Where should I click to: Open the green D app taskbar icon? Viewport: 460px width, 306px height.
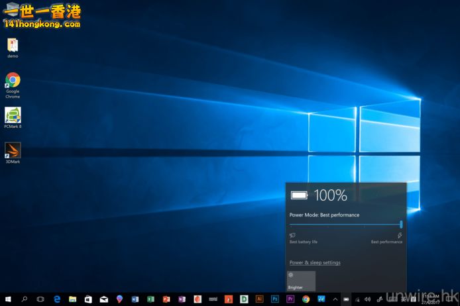pos(244,299)
